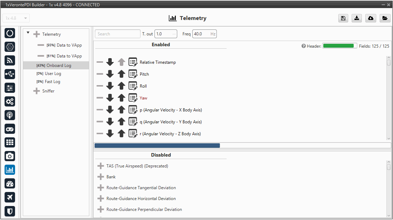Click the cloud download icon
393x220 pixels.
pyautogui.click(x=371, y=18)
